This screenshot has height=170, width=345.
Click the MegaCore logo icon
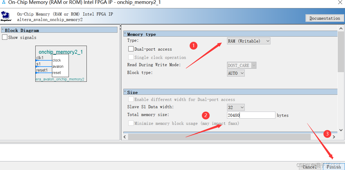[6, 16]
